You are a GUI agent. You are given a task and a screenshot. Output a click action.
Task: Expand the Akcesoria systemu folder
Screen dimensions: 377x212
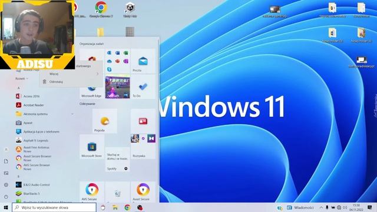(x=45, y=114)
